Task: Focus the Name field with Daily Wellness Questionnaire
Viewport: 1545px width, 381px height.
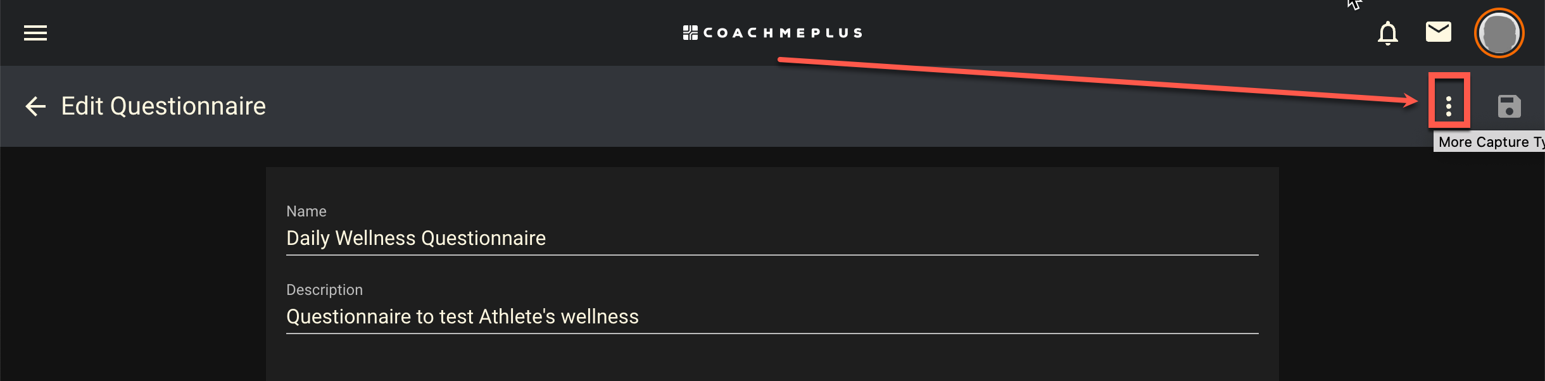Action: 772,239
